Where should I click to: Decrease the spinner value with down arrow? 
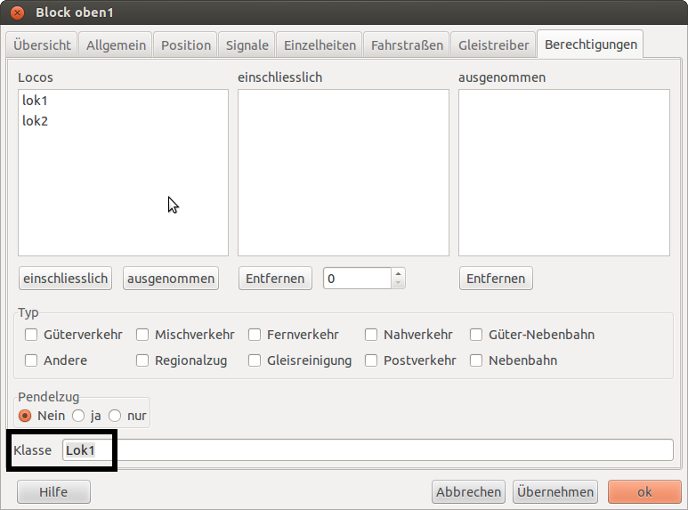point(398,284)
